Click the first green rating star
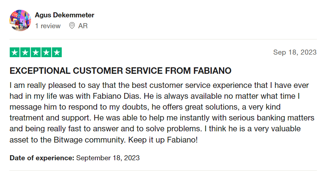 (14, 52)
